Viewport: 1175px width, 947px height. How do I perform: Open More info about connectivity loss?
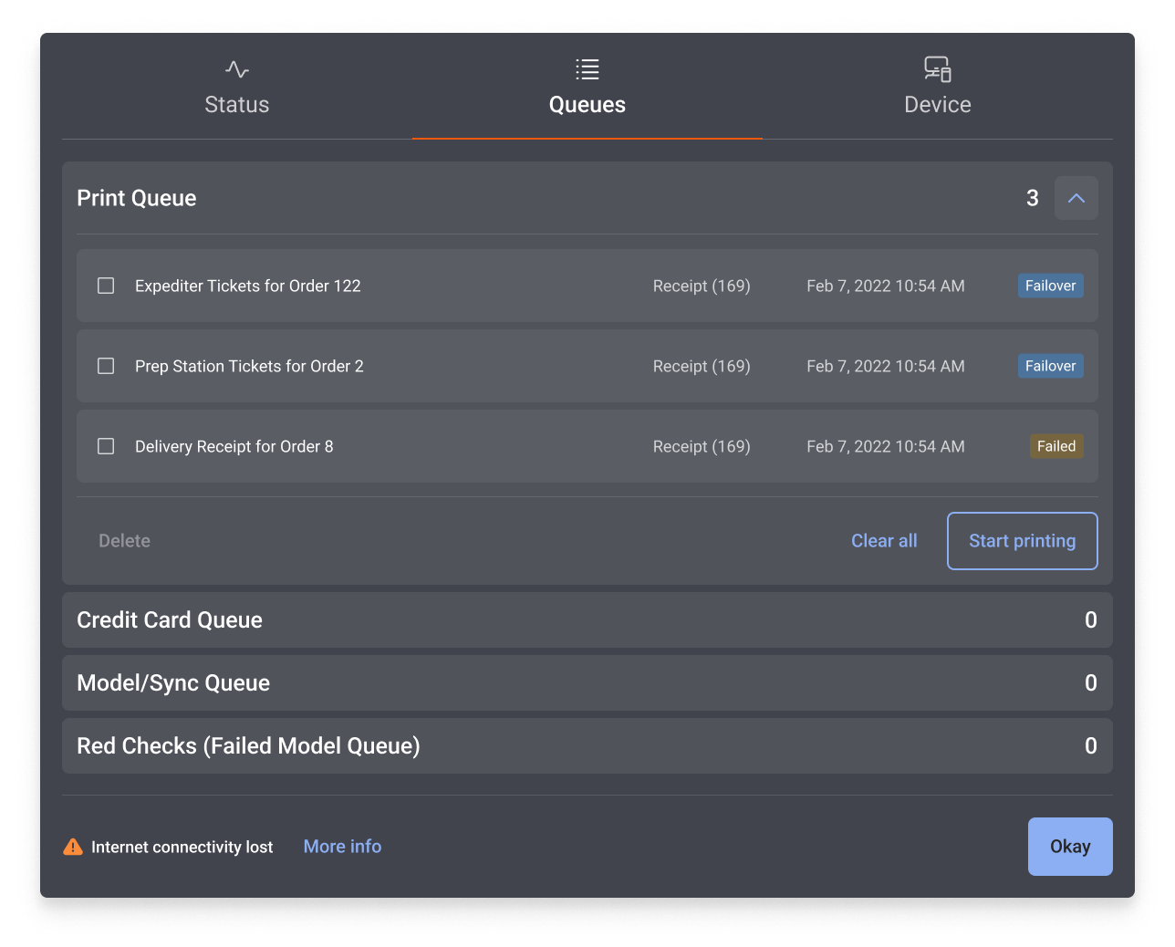coord(342,847)
